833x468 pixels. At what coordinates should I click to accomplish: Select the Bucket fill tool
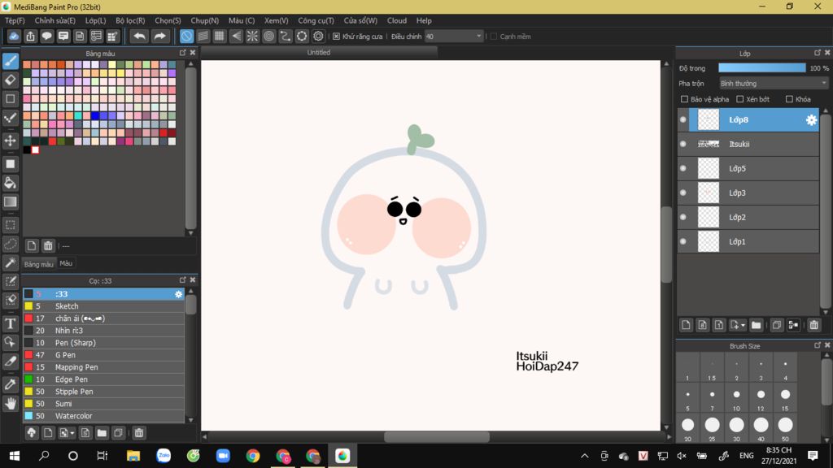11,183
